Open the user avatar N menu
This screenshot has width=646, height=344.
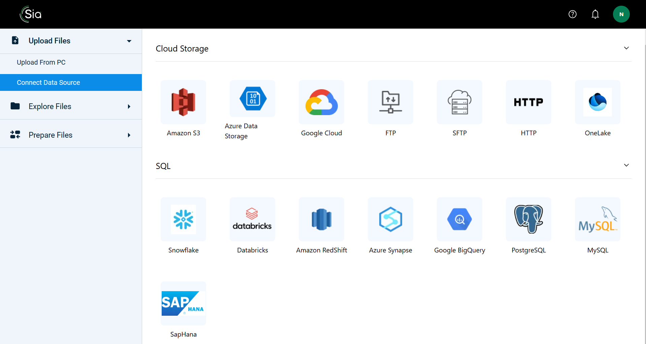click(x=621, y=14)
